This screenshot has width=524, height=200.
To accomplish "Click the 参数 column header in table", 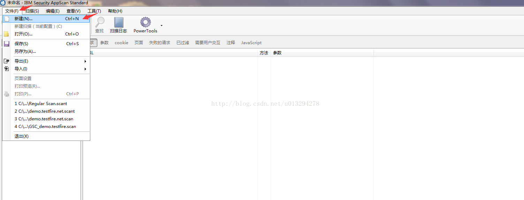I will click(x=322, y=53).
